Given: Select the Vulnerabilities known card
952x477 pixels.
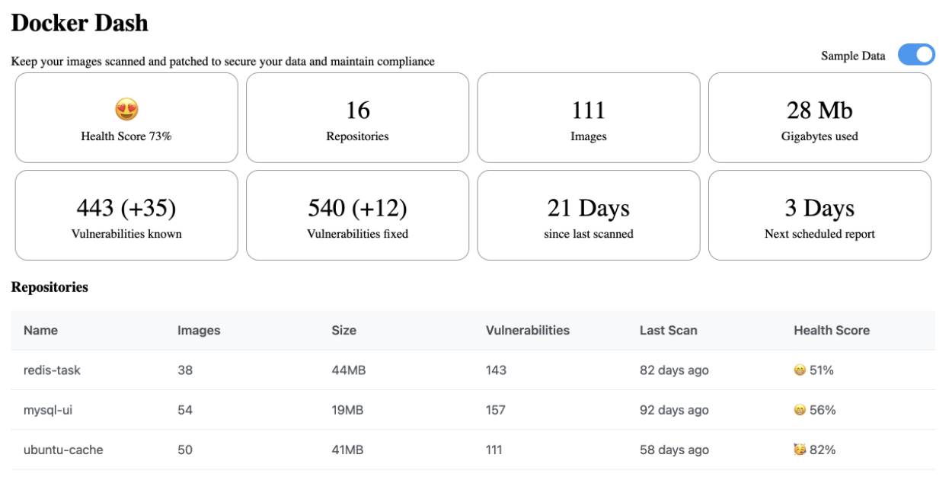Looking at the screenshot, I should point(126,215).
